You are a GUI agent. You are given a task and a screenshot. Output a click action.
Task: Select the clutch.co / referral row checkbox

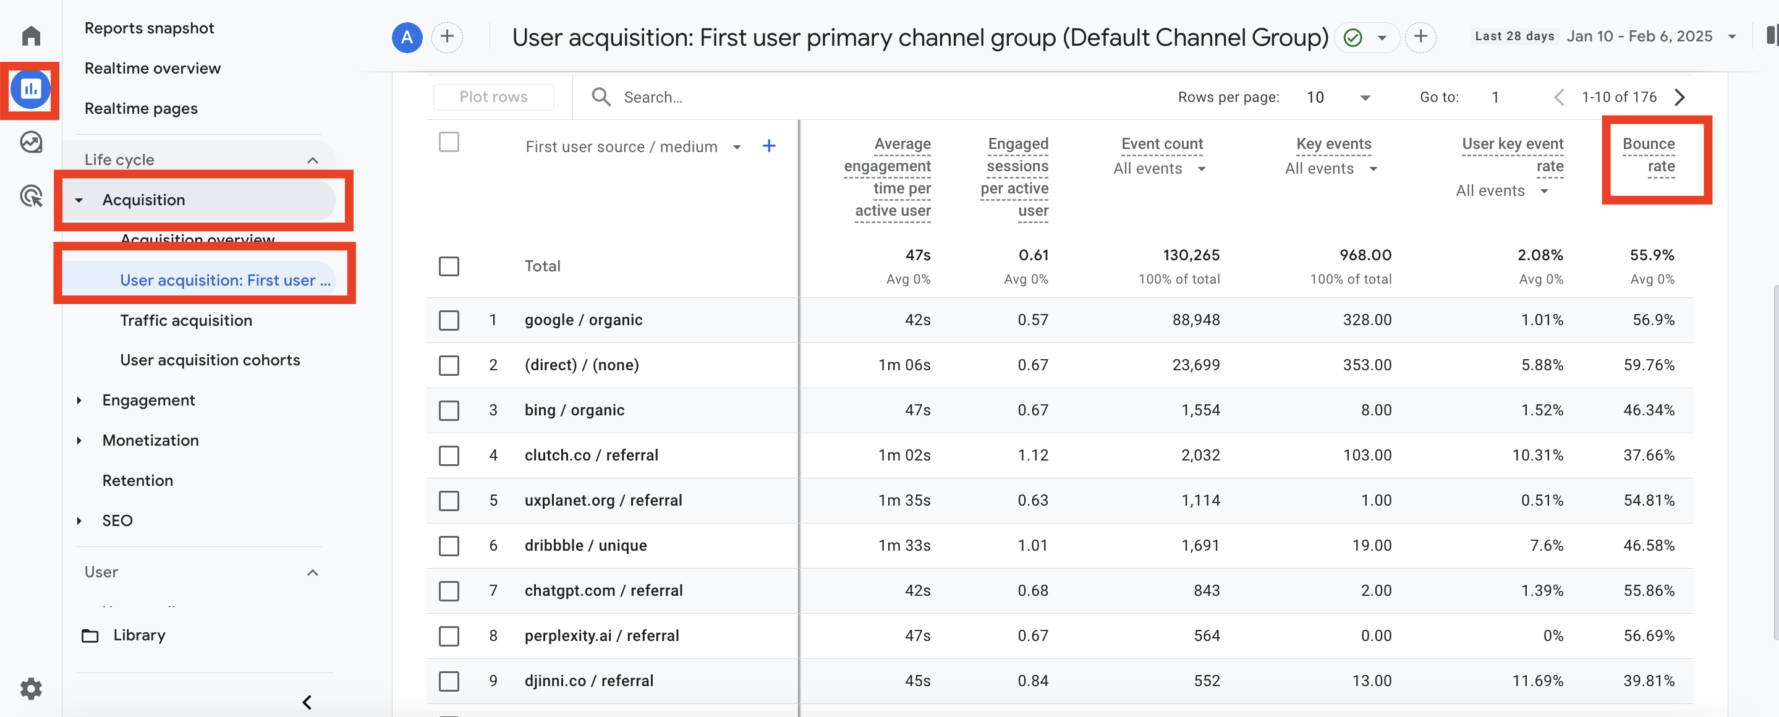point(449,455)
